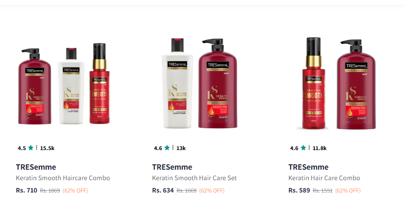Click the green star beside 13k reviews
The image size is (403, 208).
pos(167,148)
